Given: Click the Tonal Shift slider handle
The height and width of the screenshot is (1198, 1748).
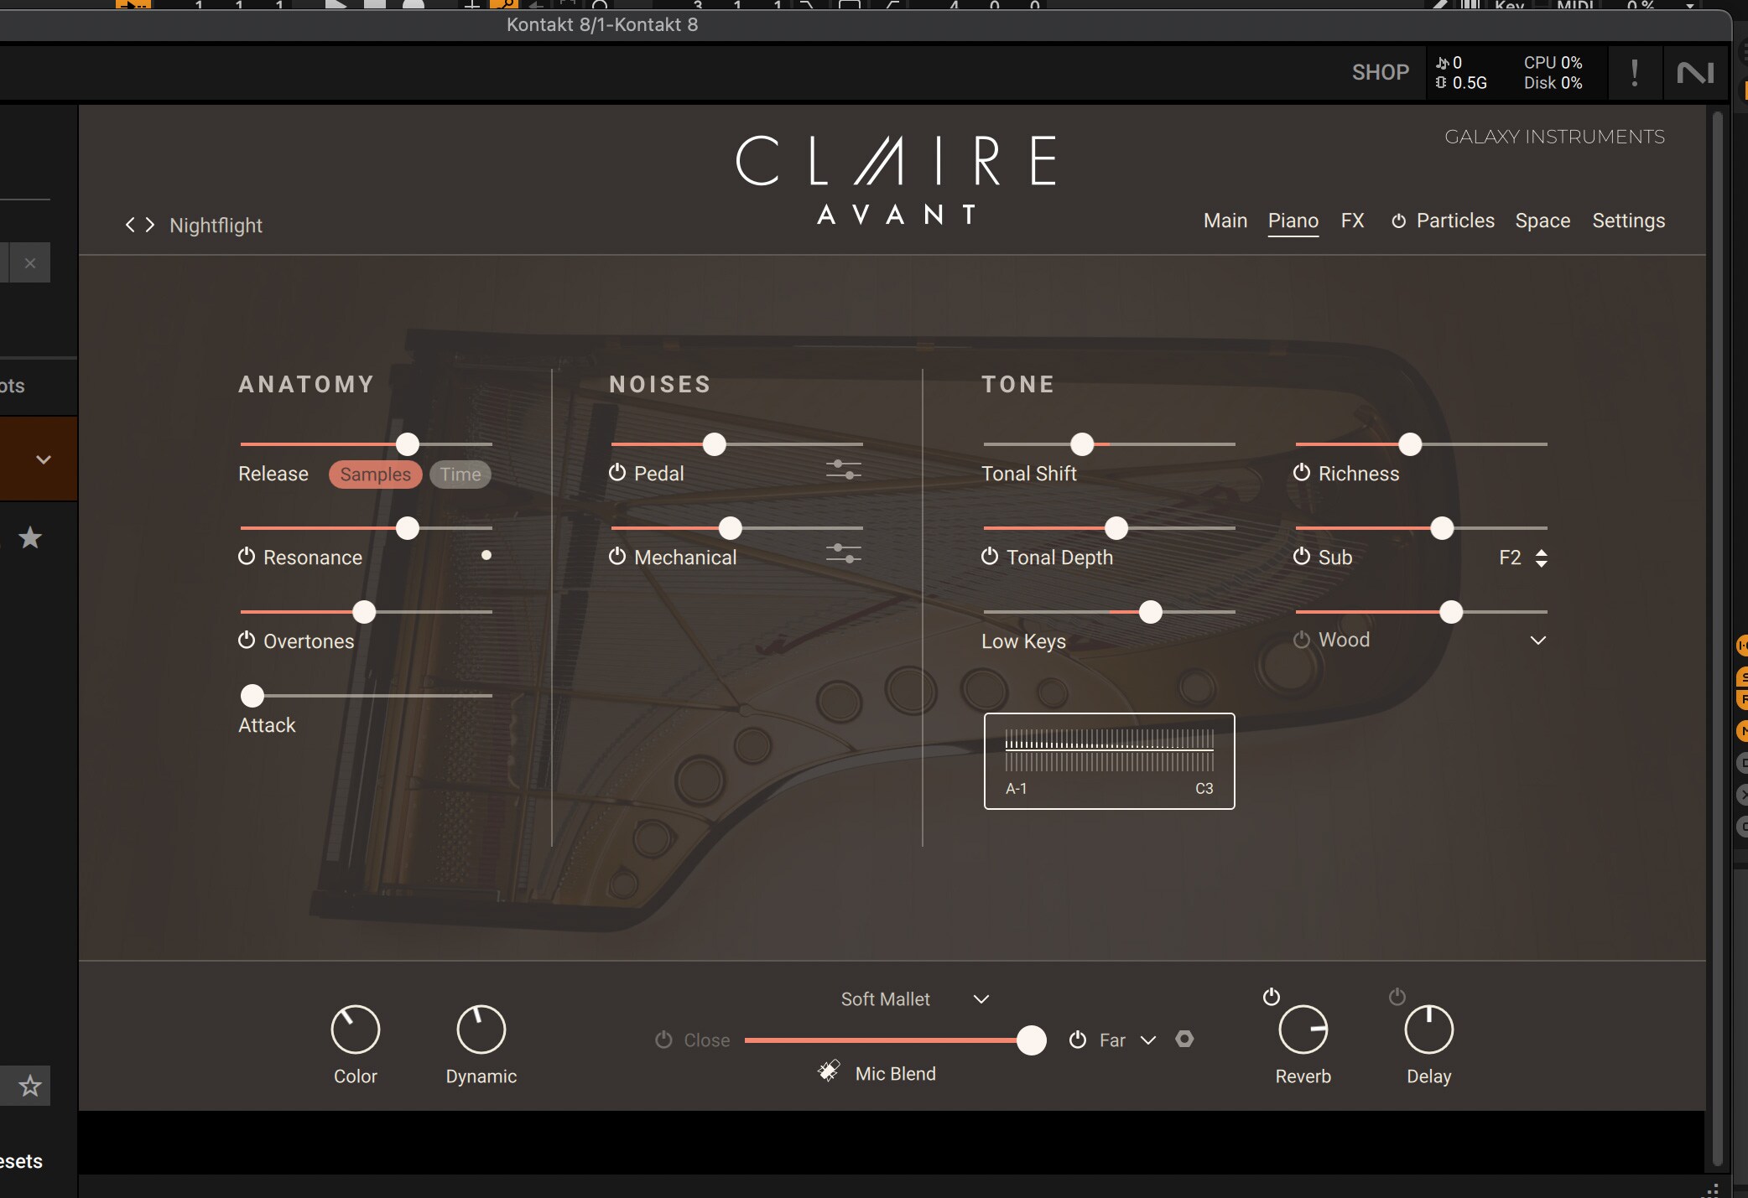Looking at the screenshot, I should 1082,444.
